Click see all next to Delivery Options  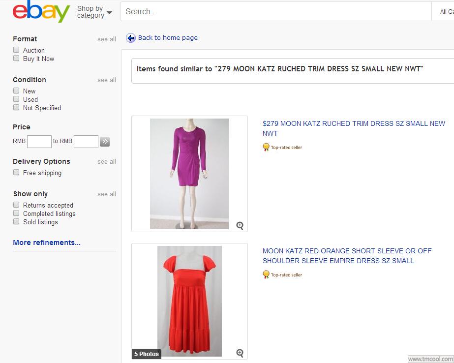pos(107,161)
